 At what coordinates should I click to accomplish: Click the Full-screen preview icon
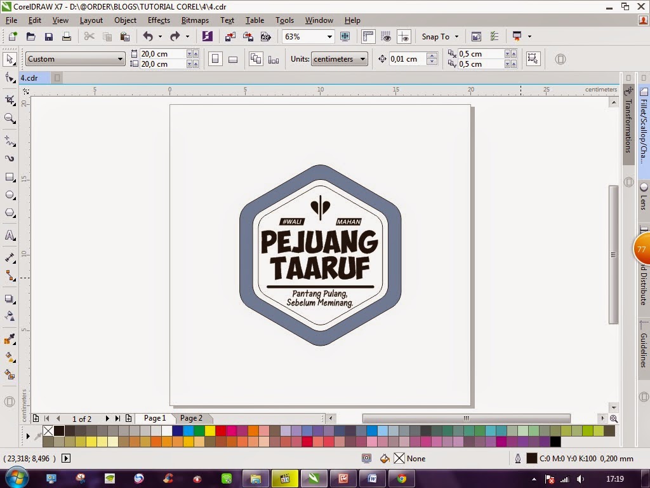pyautogui.click(x=345, y=36)
